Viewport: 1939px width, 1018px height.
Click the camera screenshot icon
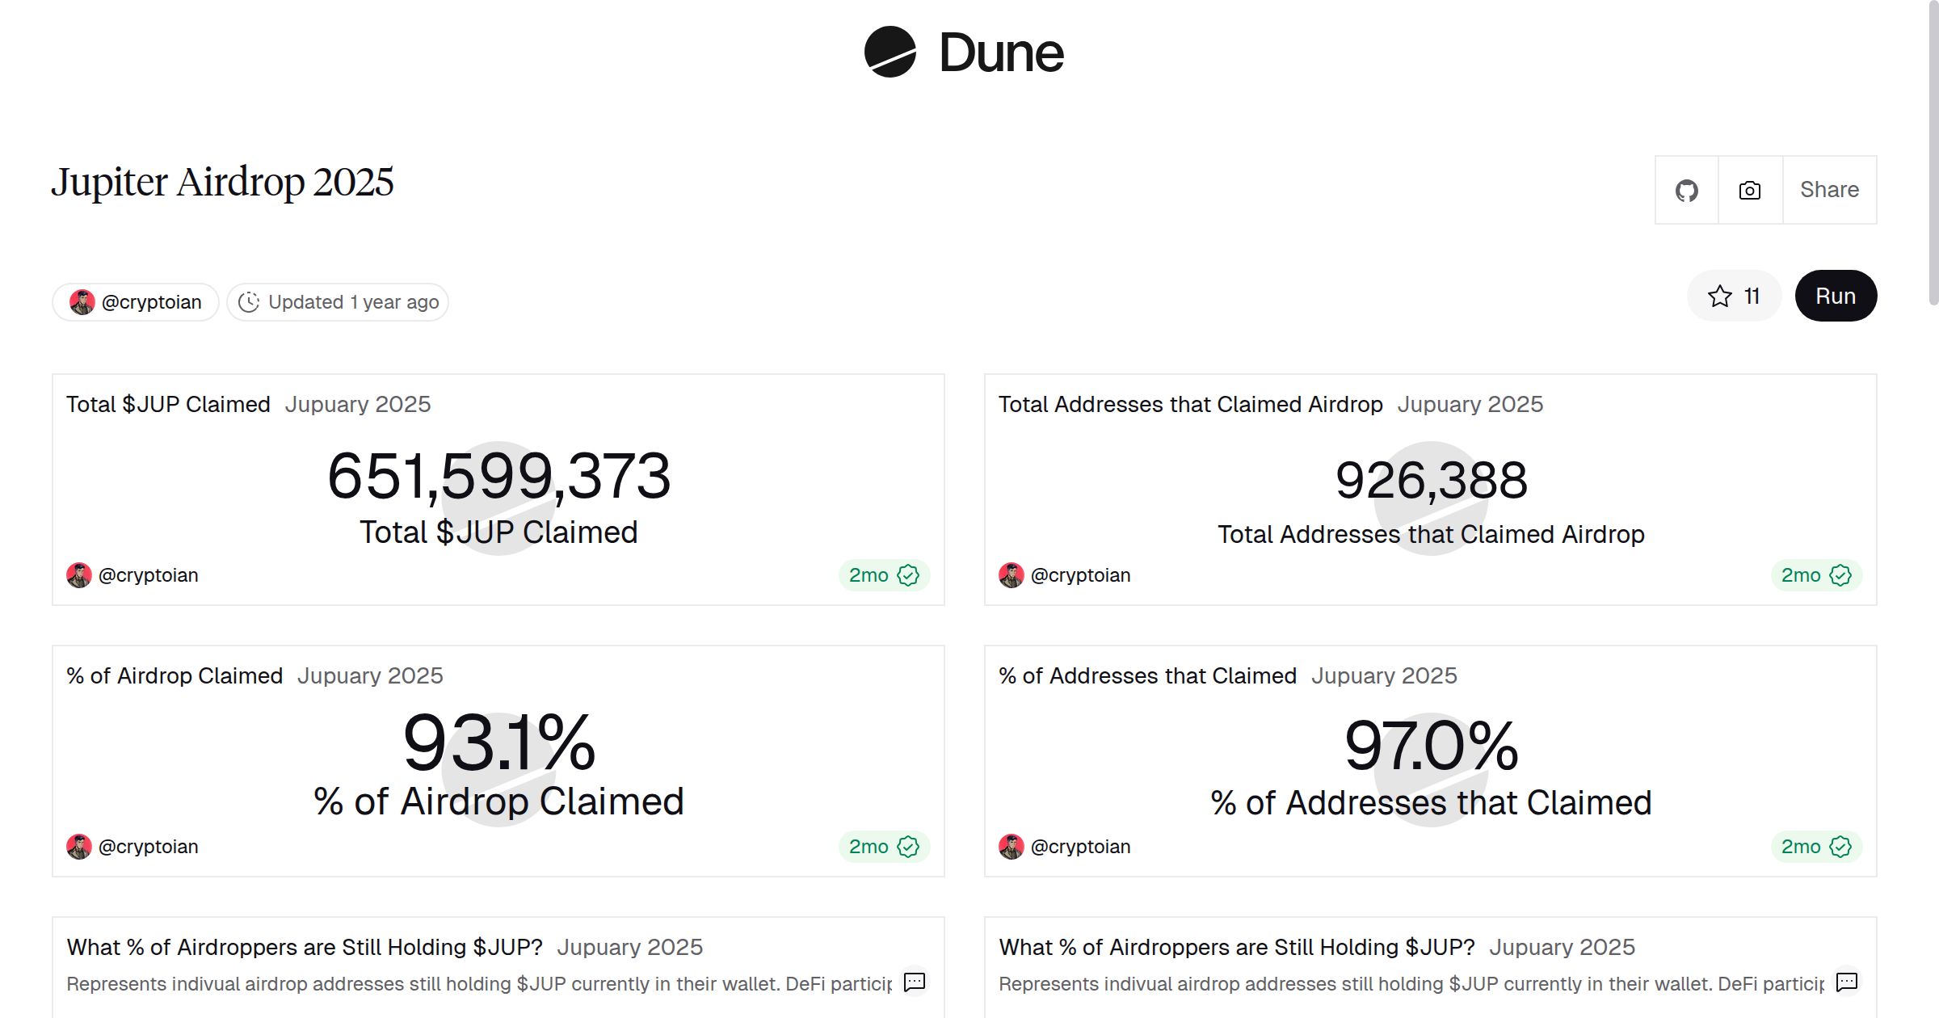[1749, 191]
